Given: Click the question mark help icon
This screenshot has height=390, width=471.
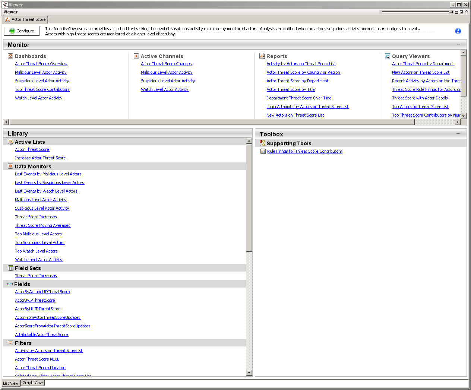Looking at the screenshot, I should click(466, 12).
